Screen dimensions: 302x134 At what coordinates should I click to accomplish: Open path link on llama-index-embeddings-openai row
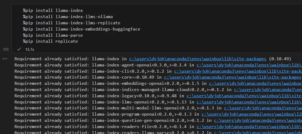coord(256,83)
